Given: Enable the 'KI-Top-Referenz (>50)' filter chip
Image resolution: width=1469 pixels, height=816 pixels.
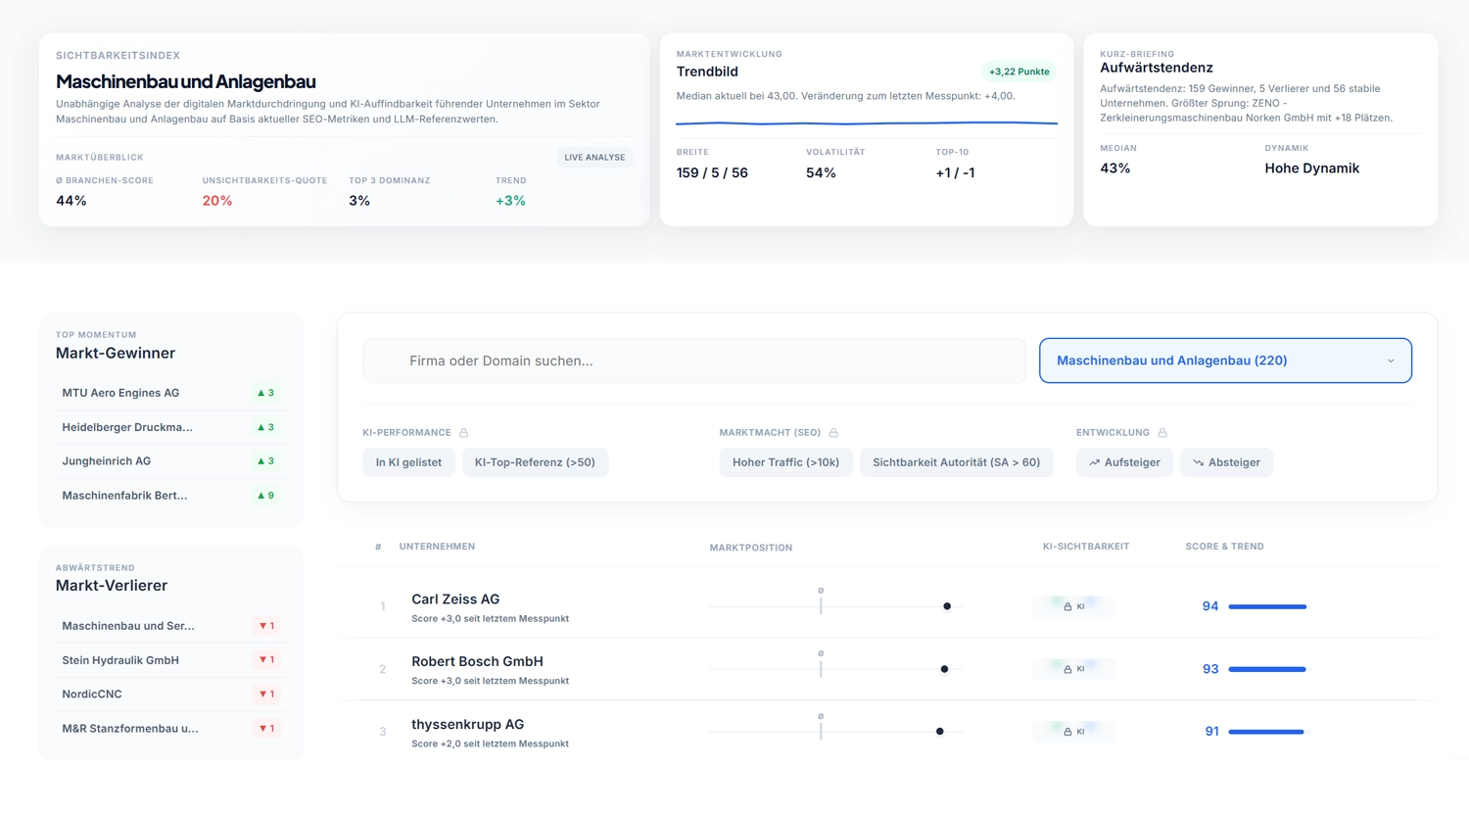Looking at the screenshot, I should click(535, 462).
